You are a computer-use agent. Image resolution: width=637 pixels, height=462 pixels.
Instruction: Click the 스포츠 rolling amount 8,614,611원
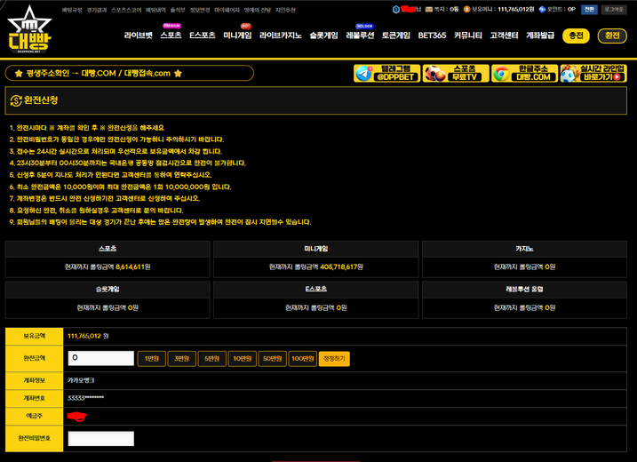pyautogui.click(x=133, y=267)
